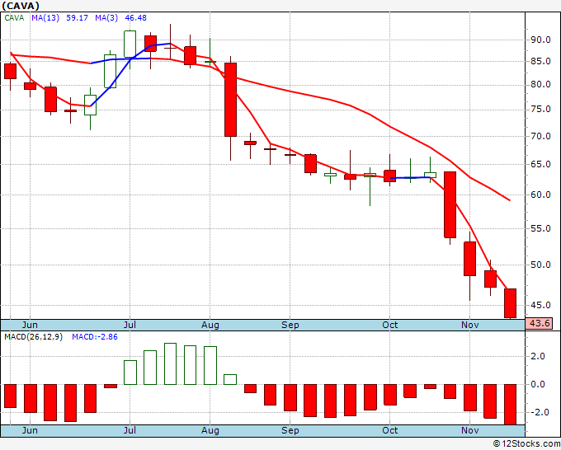This screenshot has width=561, height=450.
Task: Click the 75.0 price axis label
Action: [x=540, y=110]
